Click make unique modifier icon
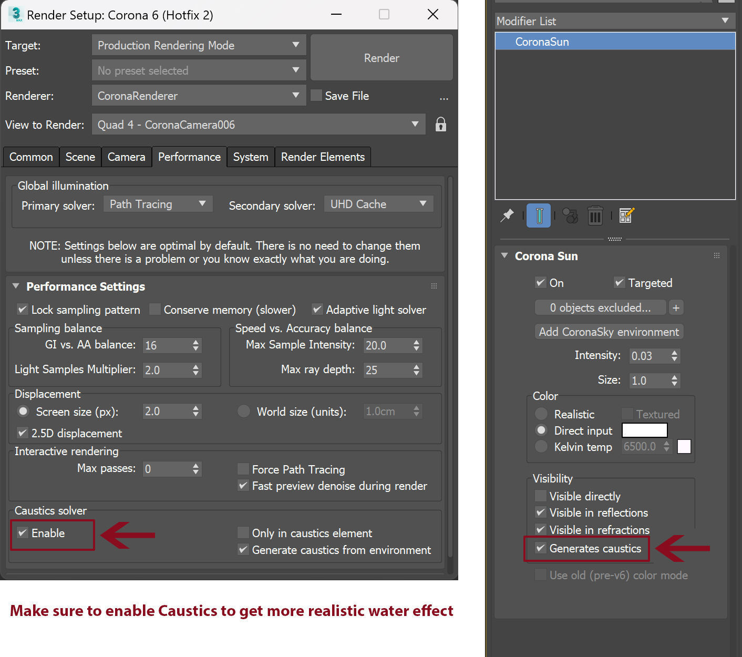Image resolution: width=742 pixels, height=657 pixels. tap(570, 215)
